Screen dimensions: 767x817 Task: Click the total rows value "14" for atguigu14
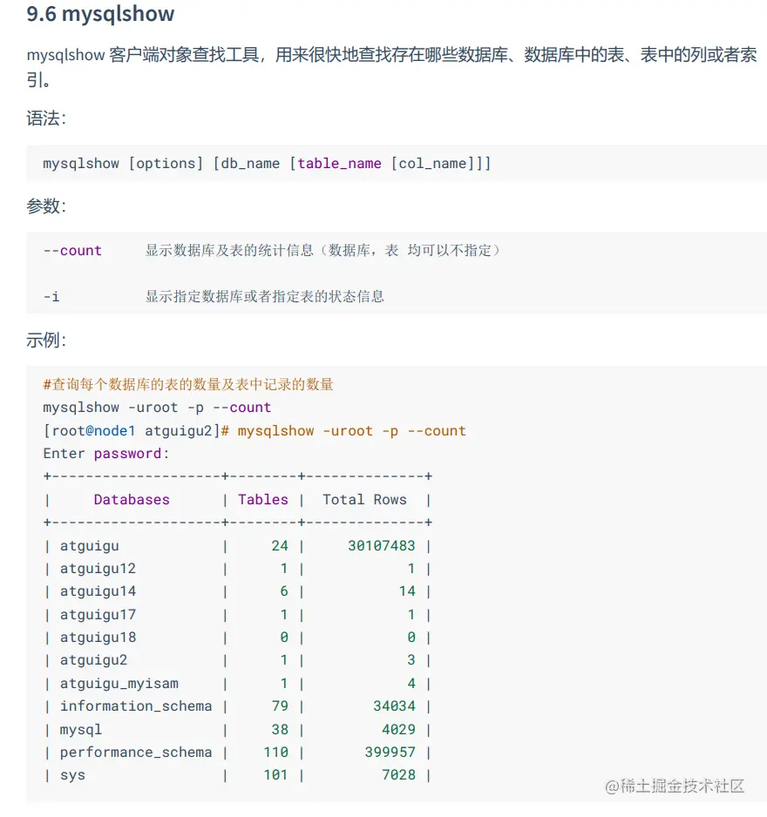click(x=407, y=591)
